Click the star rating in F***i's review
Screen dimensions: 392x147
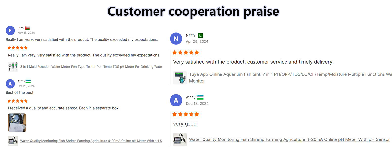[x=18, y=48]
